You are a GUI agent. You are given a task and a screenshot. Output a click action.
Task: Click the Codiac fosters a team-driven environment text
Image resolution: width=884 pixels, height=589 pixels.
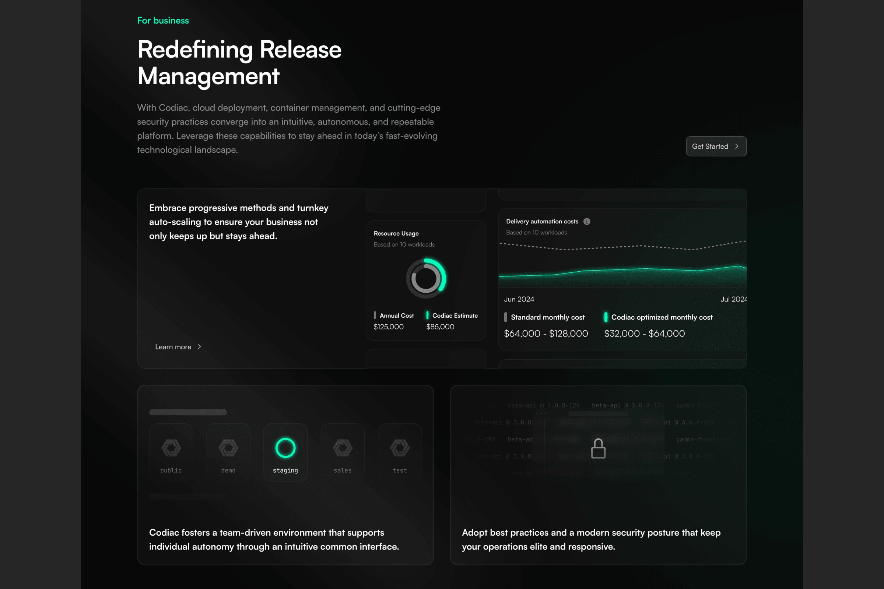[x=274, y=539]
